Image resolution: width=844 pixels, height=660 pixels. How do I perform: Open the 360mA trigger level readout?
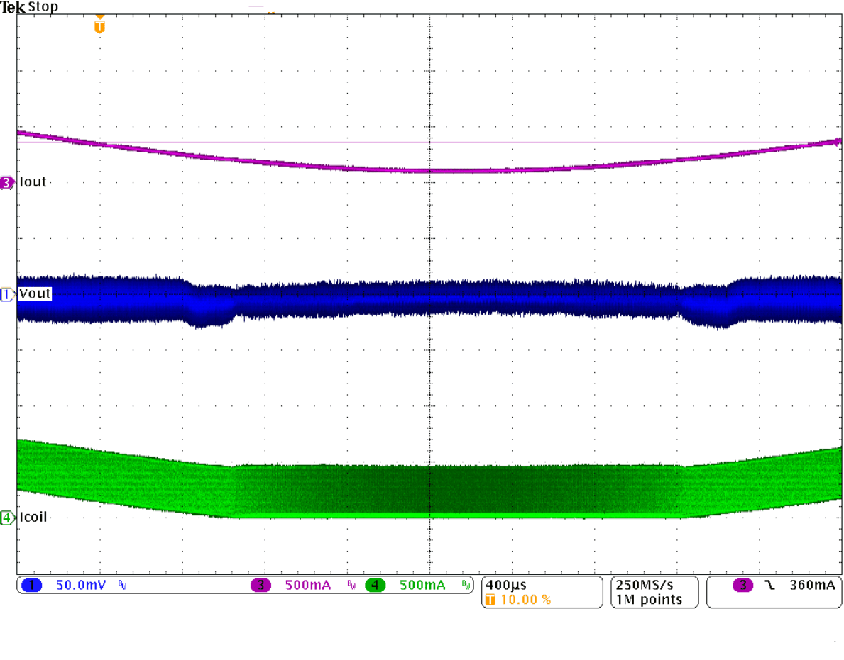click(x=813, y=585)
